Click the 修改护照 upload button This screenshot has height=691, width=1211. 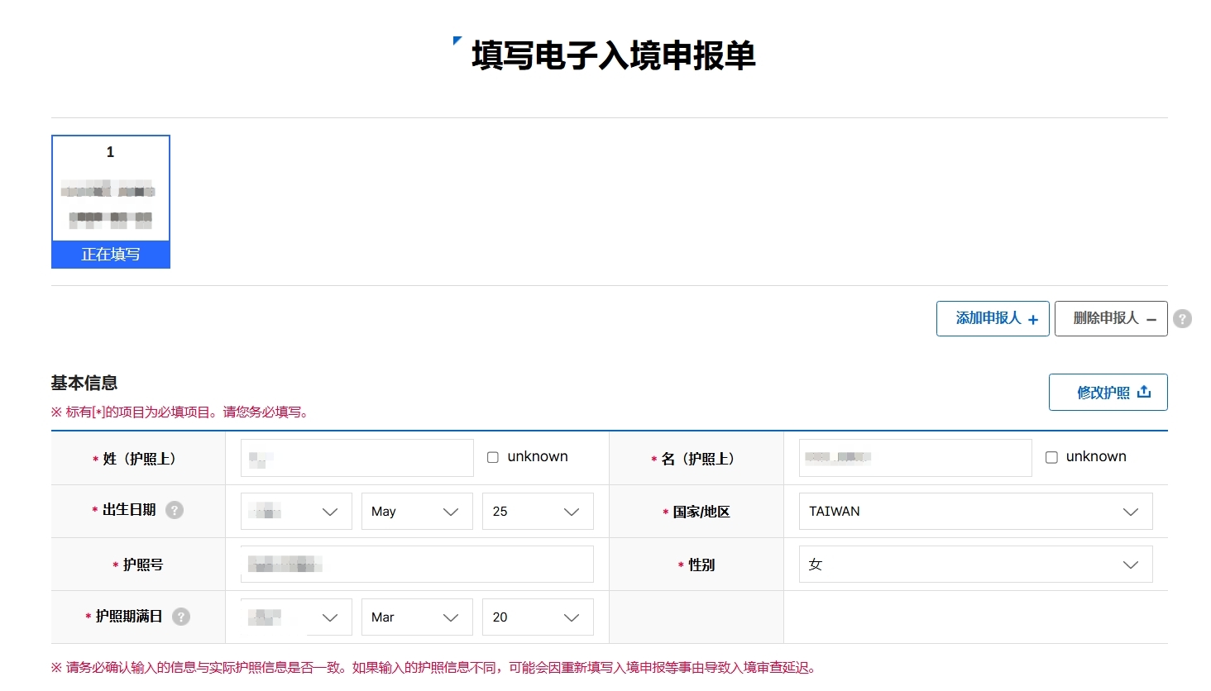(x=1108, y=393)
